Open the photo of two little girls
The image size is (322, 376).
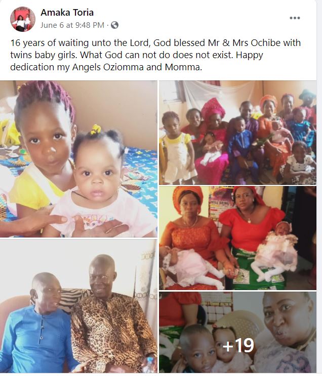[x=78, y=159]
